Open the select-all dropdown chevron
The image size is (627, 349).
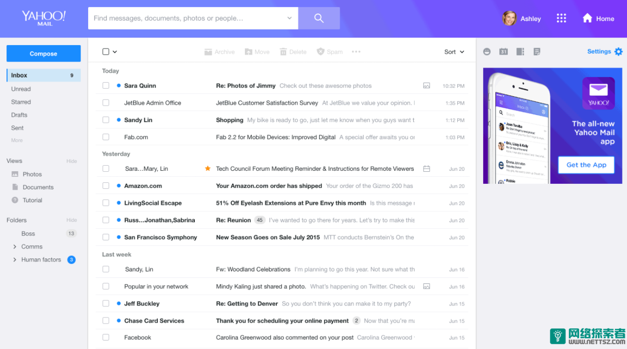[115, 52]
